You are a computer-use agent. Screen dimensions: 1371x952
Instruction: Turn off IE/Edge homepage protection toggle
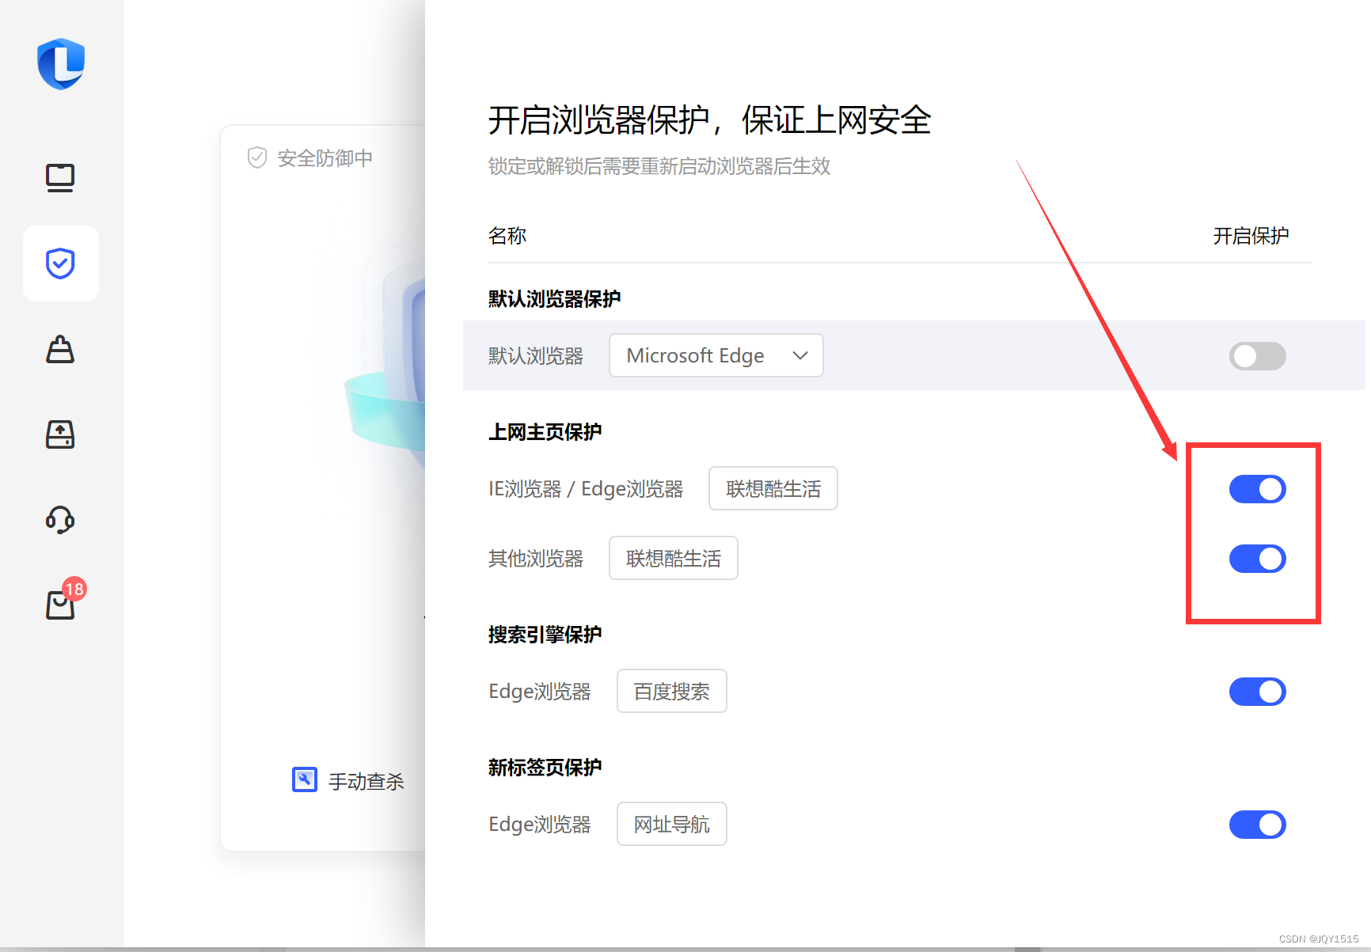[1257, 489]
